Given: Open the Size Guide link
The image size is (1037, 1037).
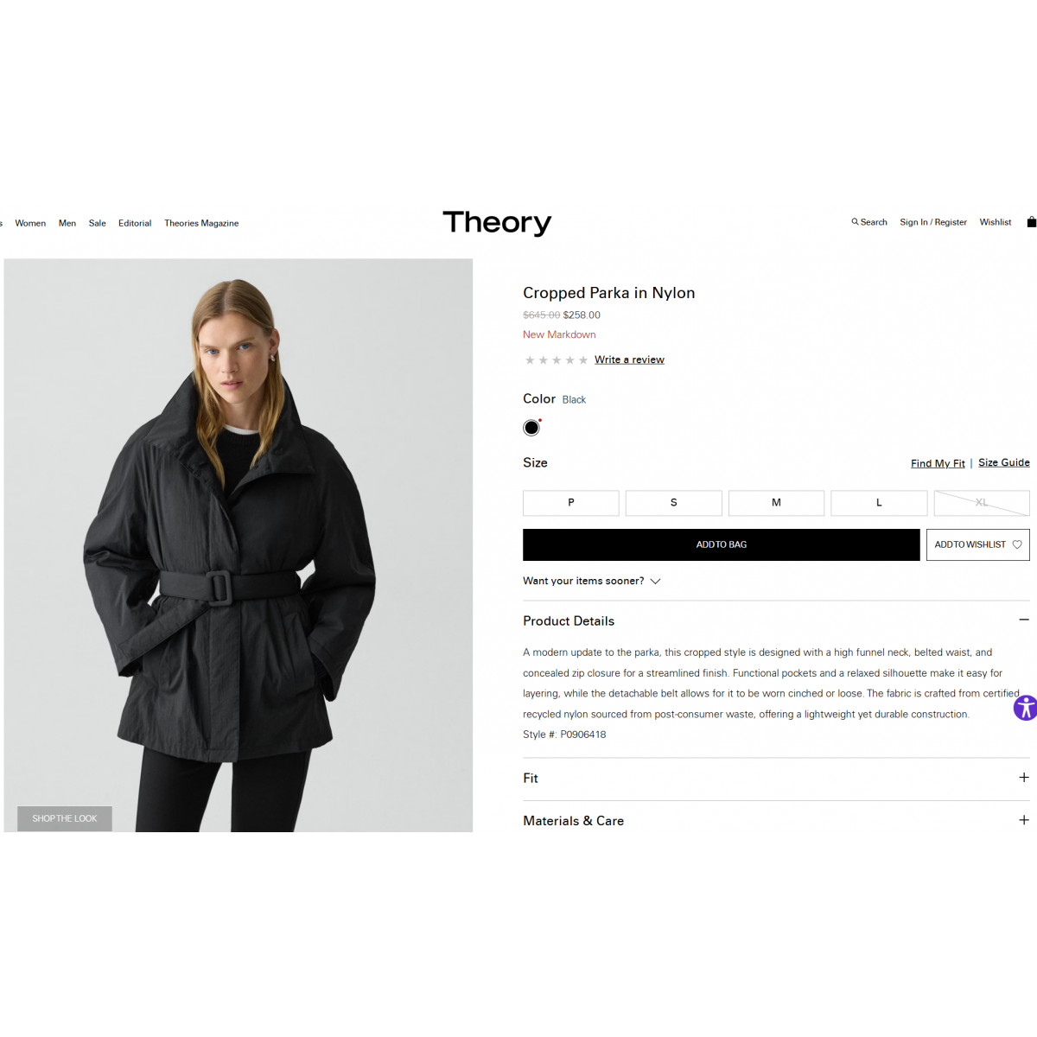Looking at the screenshot, I should pos(1004,462).
